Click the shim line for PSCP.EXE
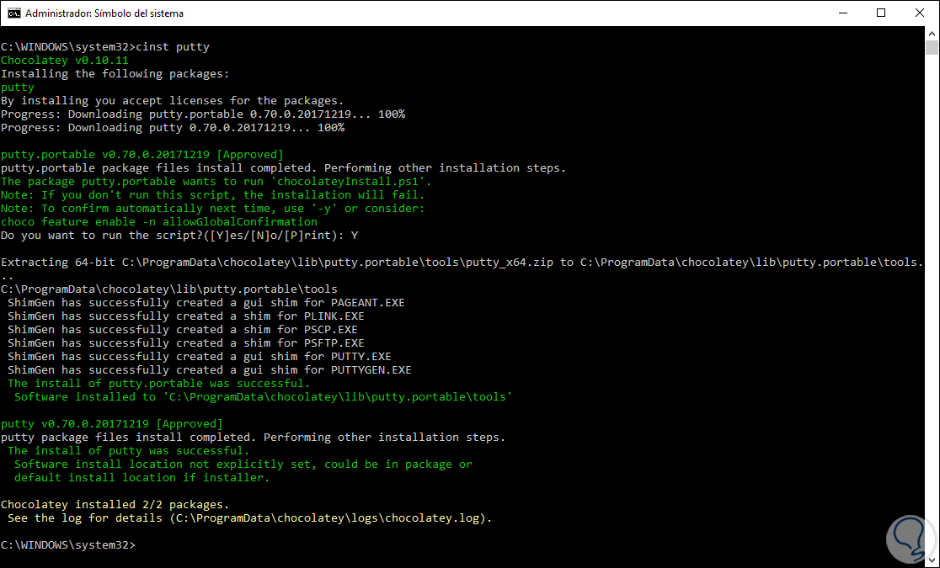Image resolution: width=940 pixels, height=568 pixels. tap(182, 330)
